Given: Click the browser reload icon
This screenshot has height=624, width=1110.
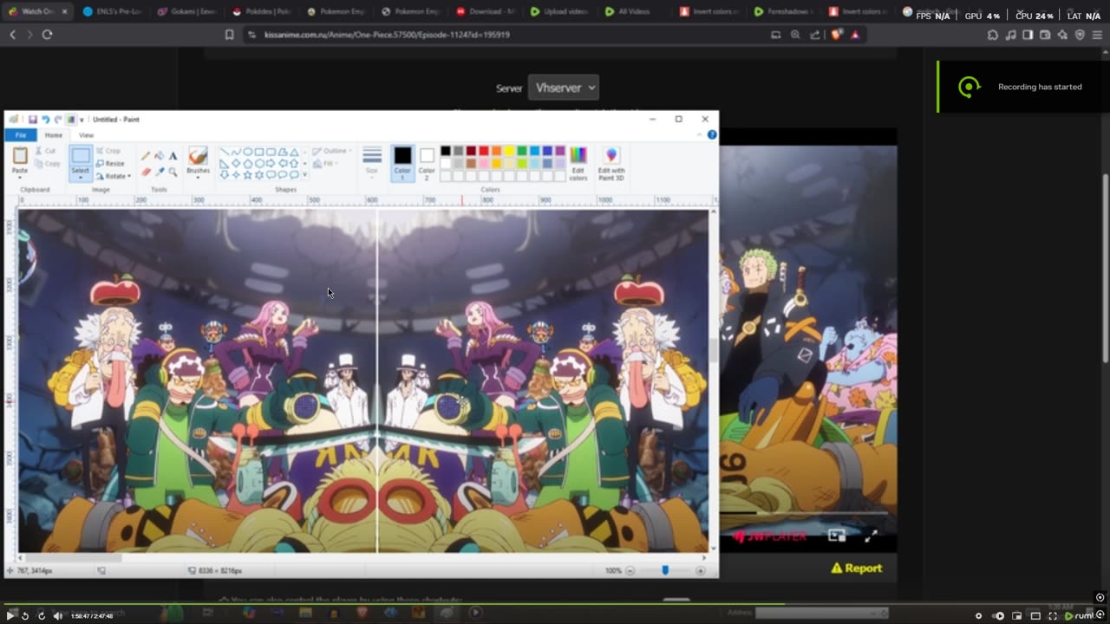Looking at the screenshot, I should point(47,35).
